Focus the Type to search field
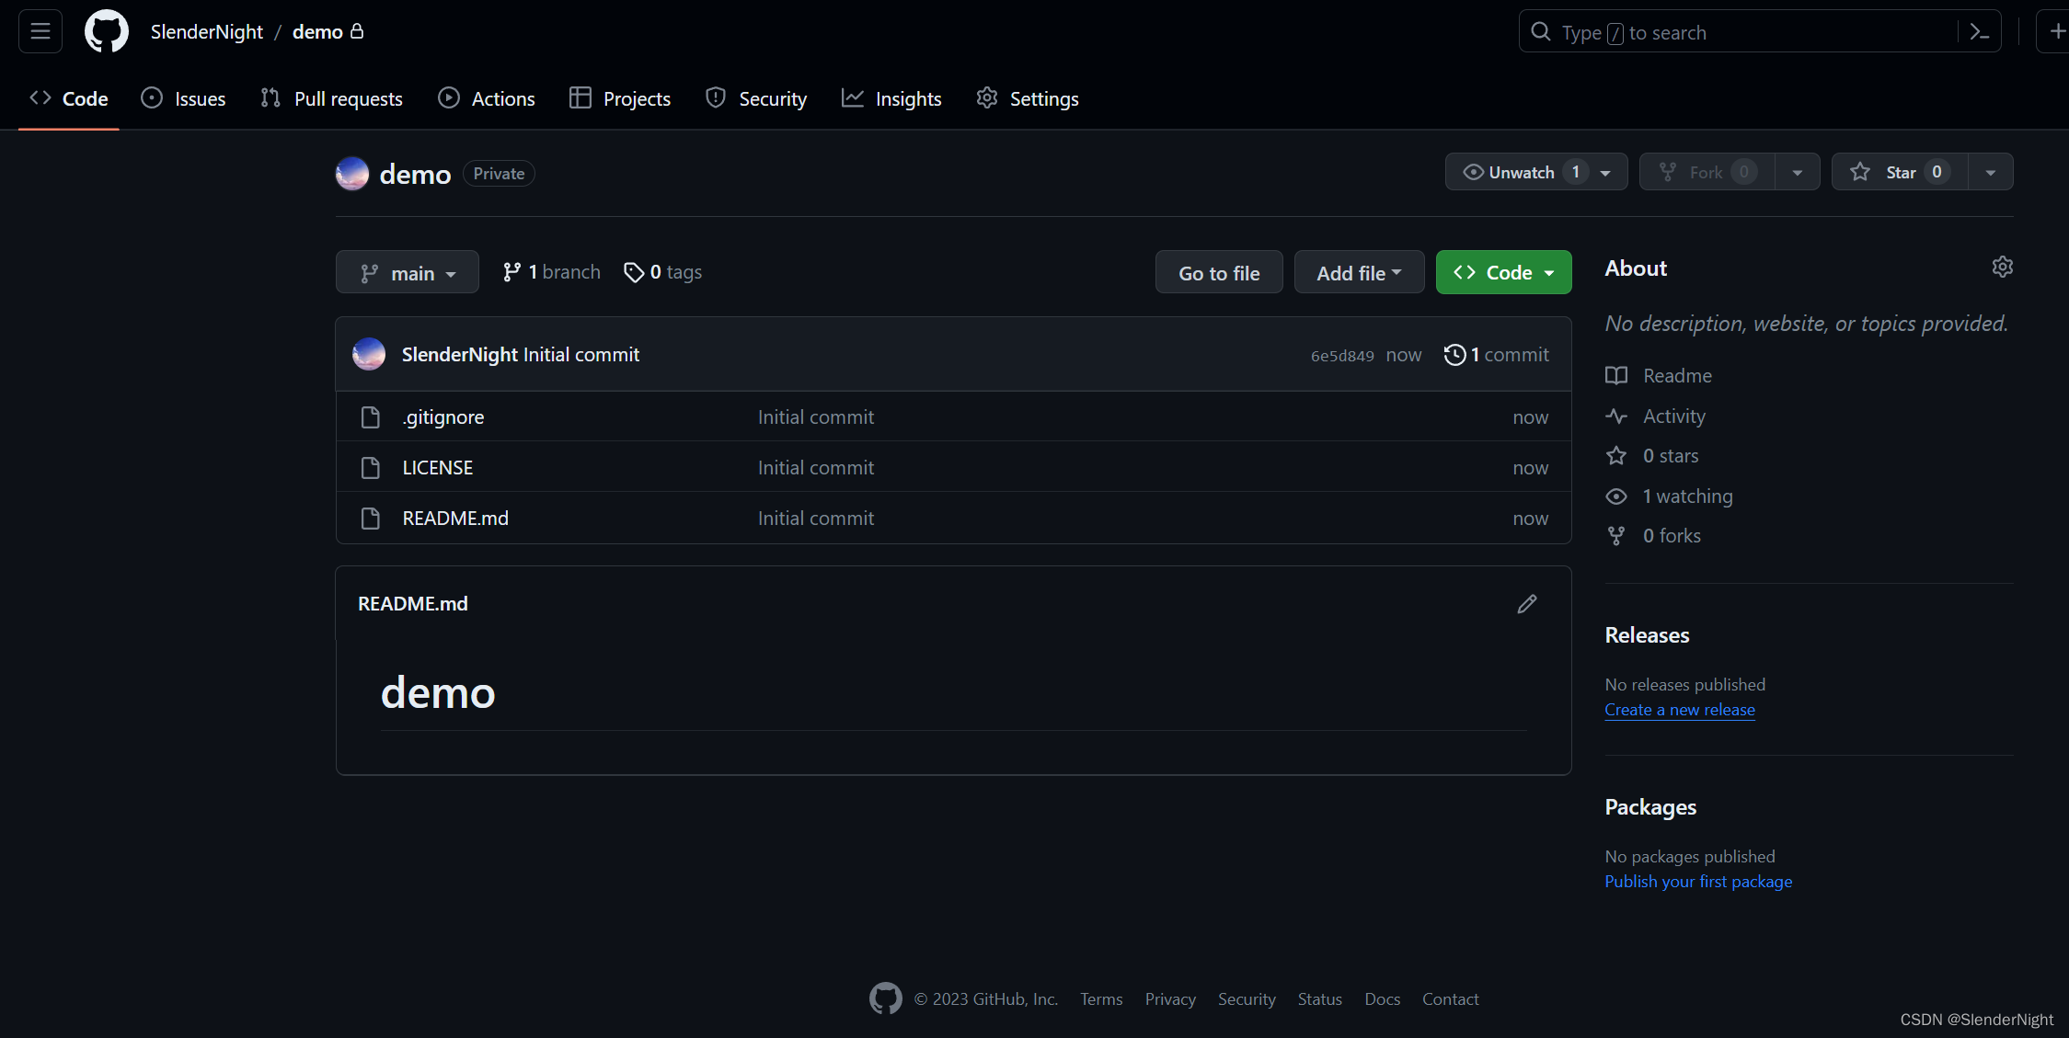2069x1038 pixels. tap(1739, 33)
